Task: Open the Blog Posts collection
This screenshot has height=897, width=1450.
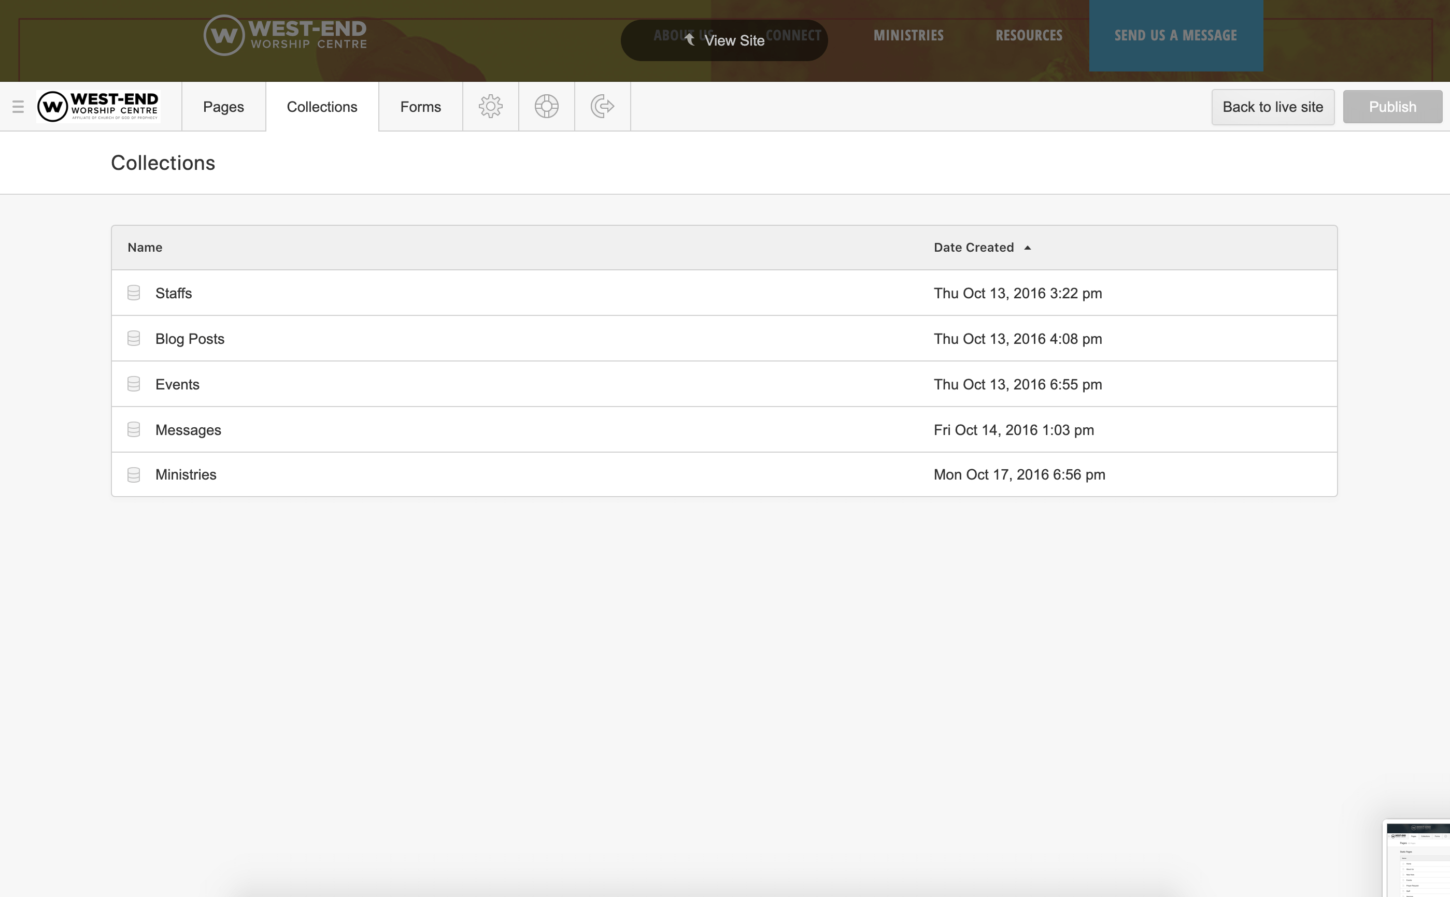Action: pyautogui.click(x=724, y=339)
